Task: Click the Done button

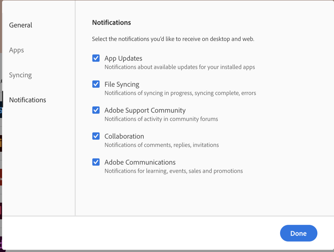Action: click(298, 233)
